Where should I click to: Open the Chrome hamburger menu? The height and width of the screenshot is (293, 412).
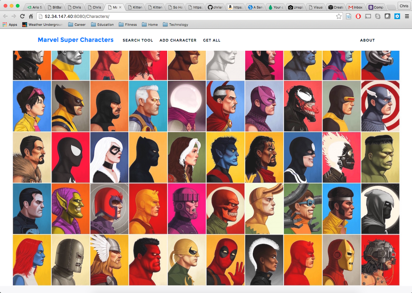(407, 16)
